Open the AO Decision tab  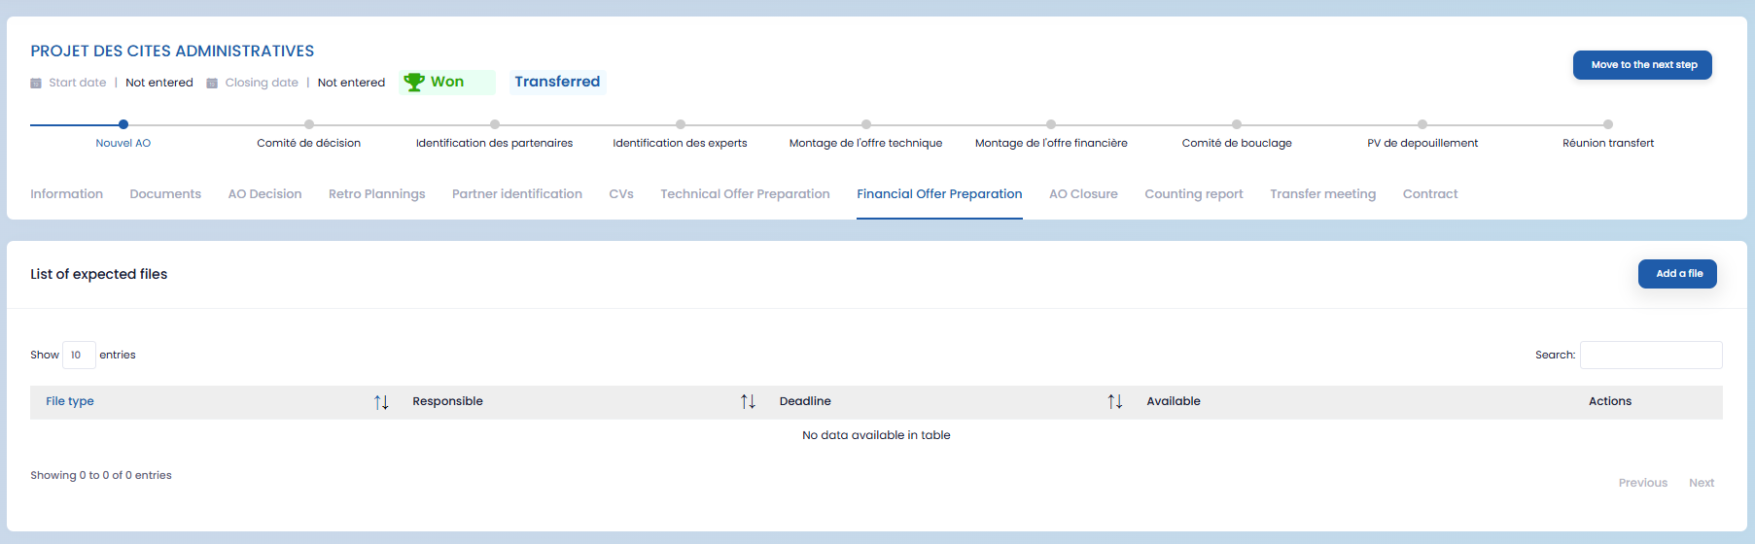click(264, 194)
